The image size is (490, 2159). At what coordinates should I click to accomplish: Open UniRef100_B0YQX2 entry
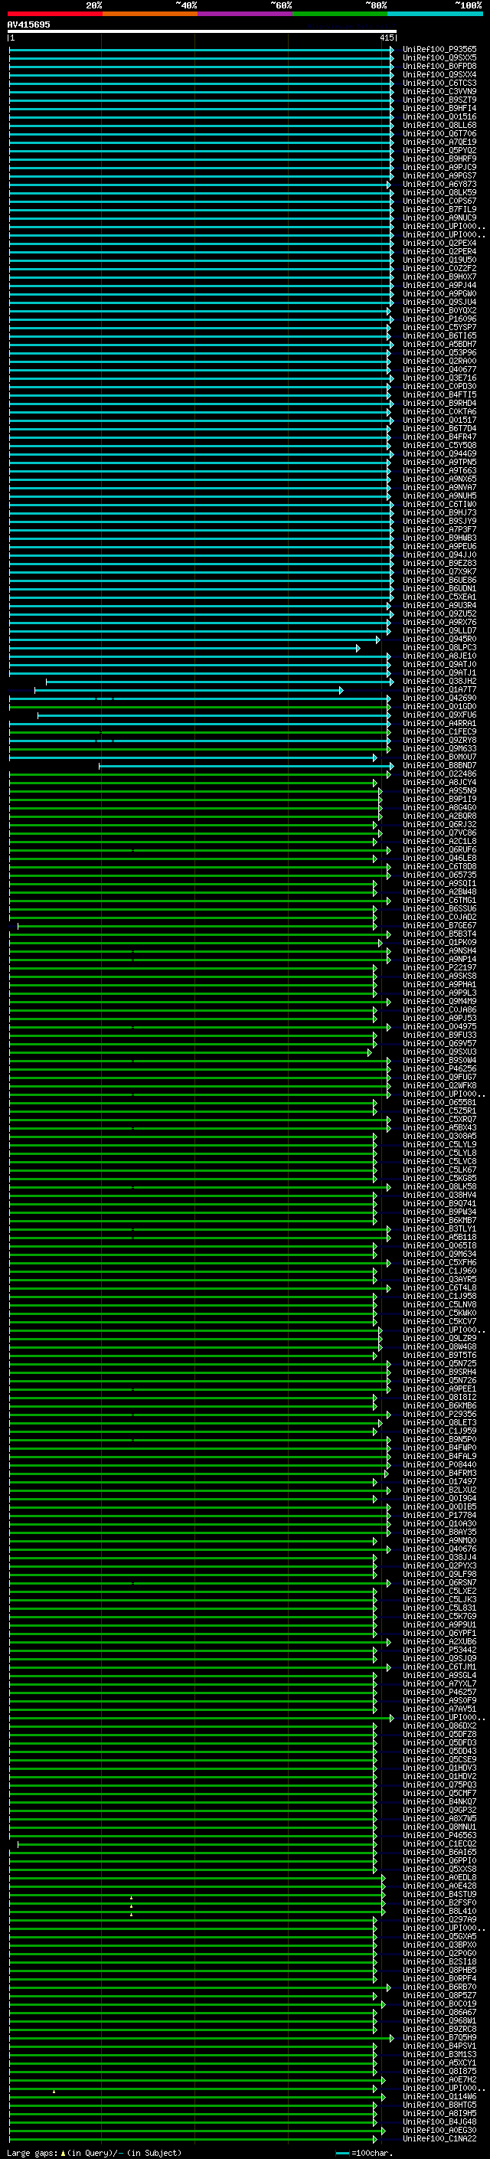coord(439,311)
